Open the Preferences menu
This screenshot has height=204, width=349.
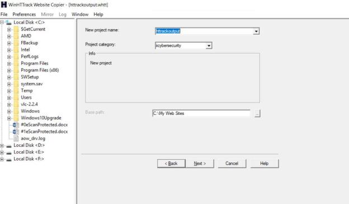click(24, 15)
